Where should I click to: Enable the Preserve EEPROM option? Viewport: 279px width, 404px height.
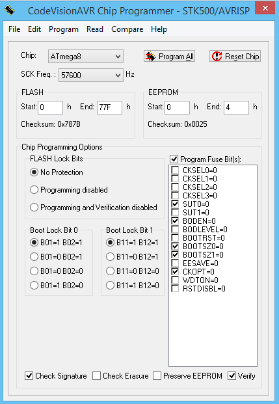(157, 375)
